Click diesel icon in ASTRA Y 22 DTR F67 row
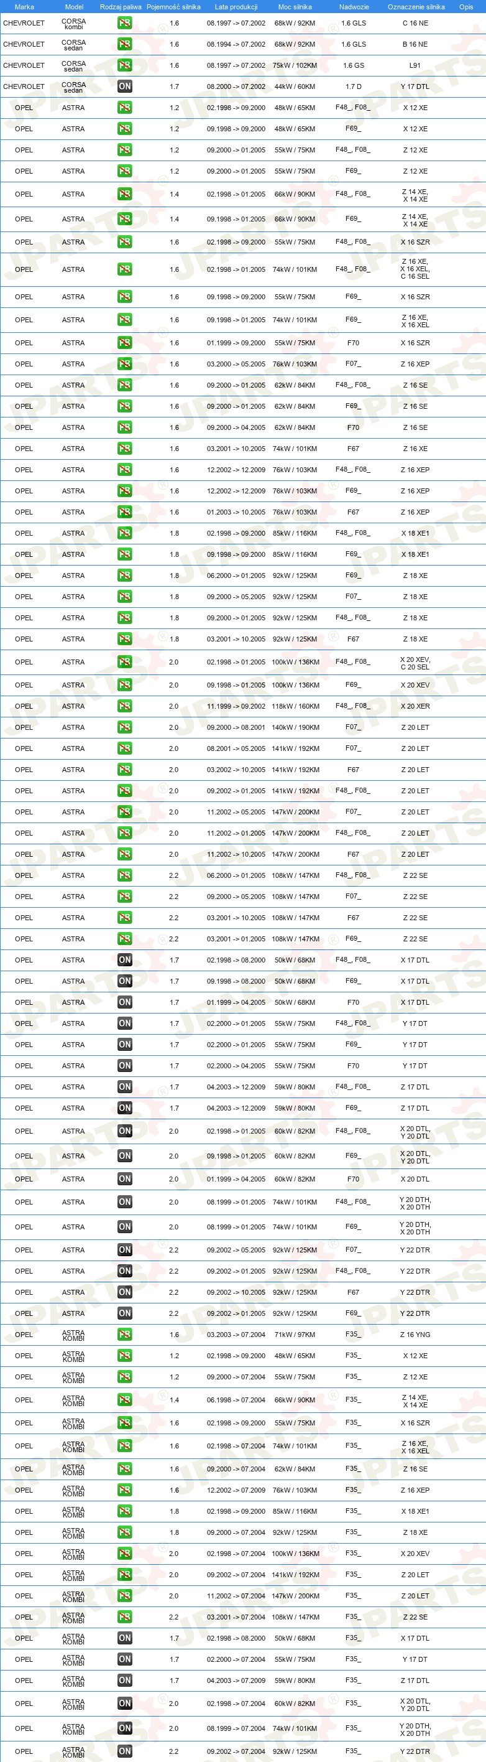This screenshot has height=1762, width=486. [124, 1292]
